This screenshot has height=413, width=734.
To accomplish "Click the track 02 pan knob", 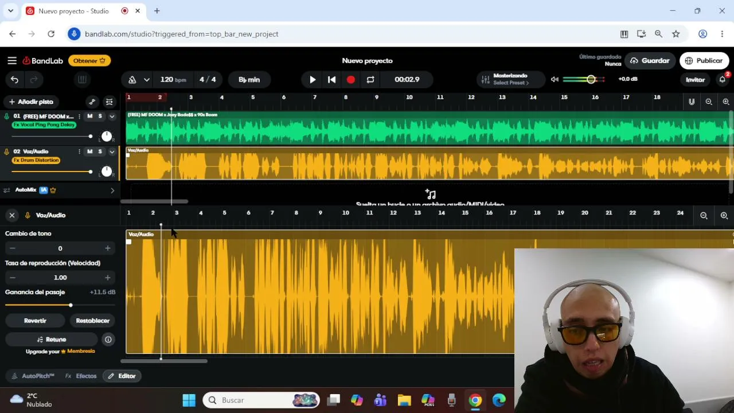I will coord(107,172).
